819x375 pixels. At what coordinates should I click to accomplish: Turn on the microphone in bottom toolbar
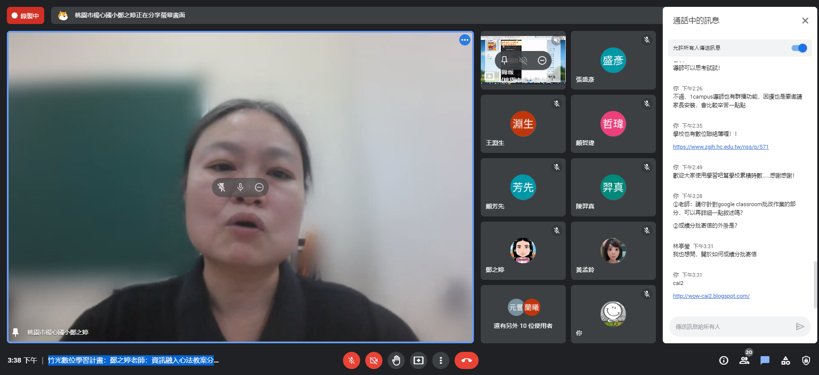pyautogui.click(x=351, y=360)
